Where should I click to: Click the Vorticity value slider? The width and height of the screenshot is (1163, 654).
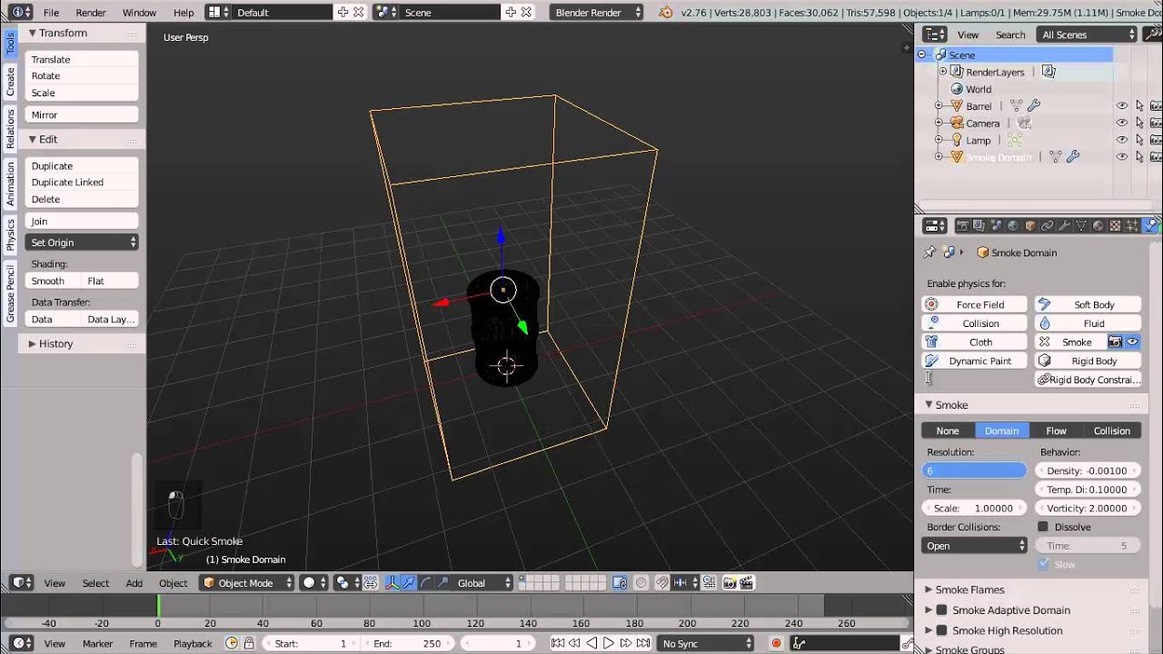(x=1088, y=508)
